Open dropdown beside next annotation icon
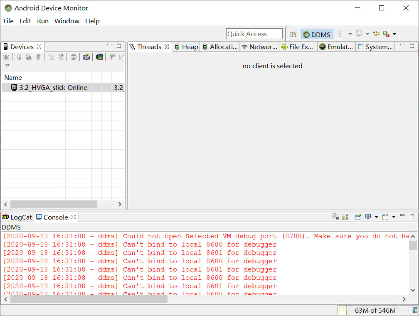This screenshot has height=316, width=419. (x=350, y=34)
